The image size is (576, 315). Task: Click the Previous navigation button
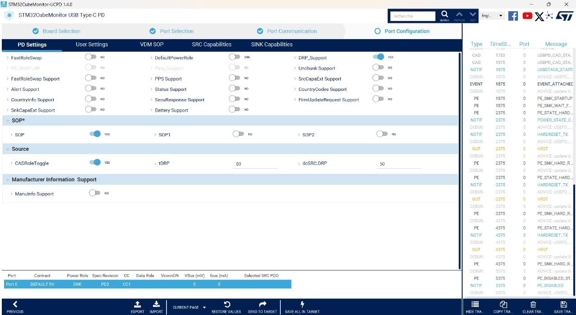pyautogui.click(x=15, y=307)
